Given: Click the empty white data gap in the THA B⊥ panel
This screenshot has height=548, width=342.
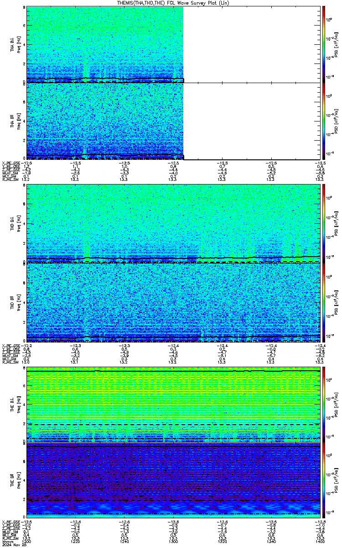Looking at the screenshot, I should point(252,45).
